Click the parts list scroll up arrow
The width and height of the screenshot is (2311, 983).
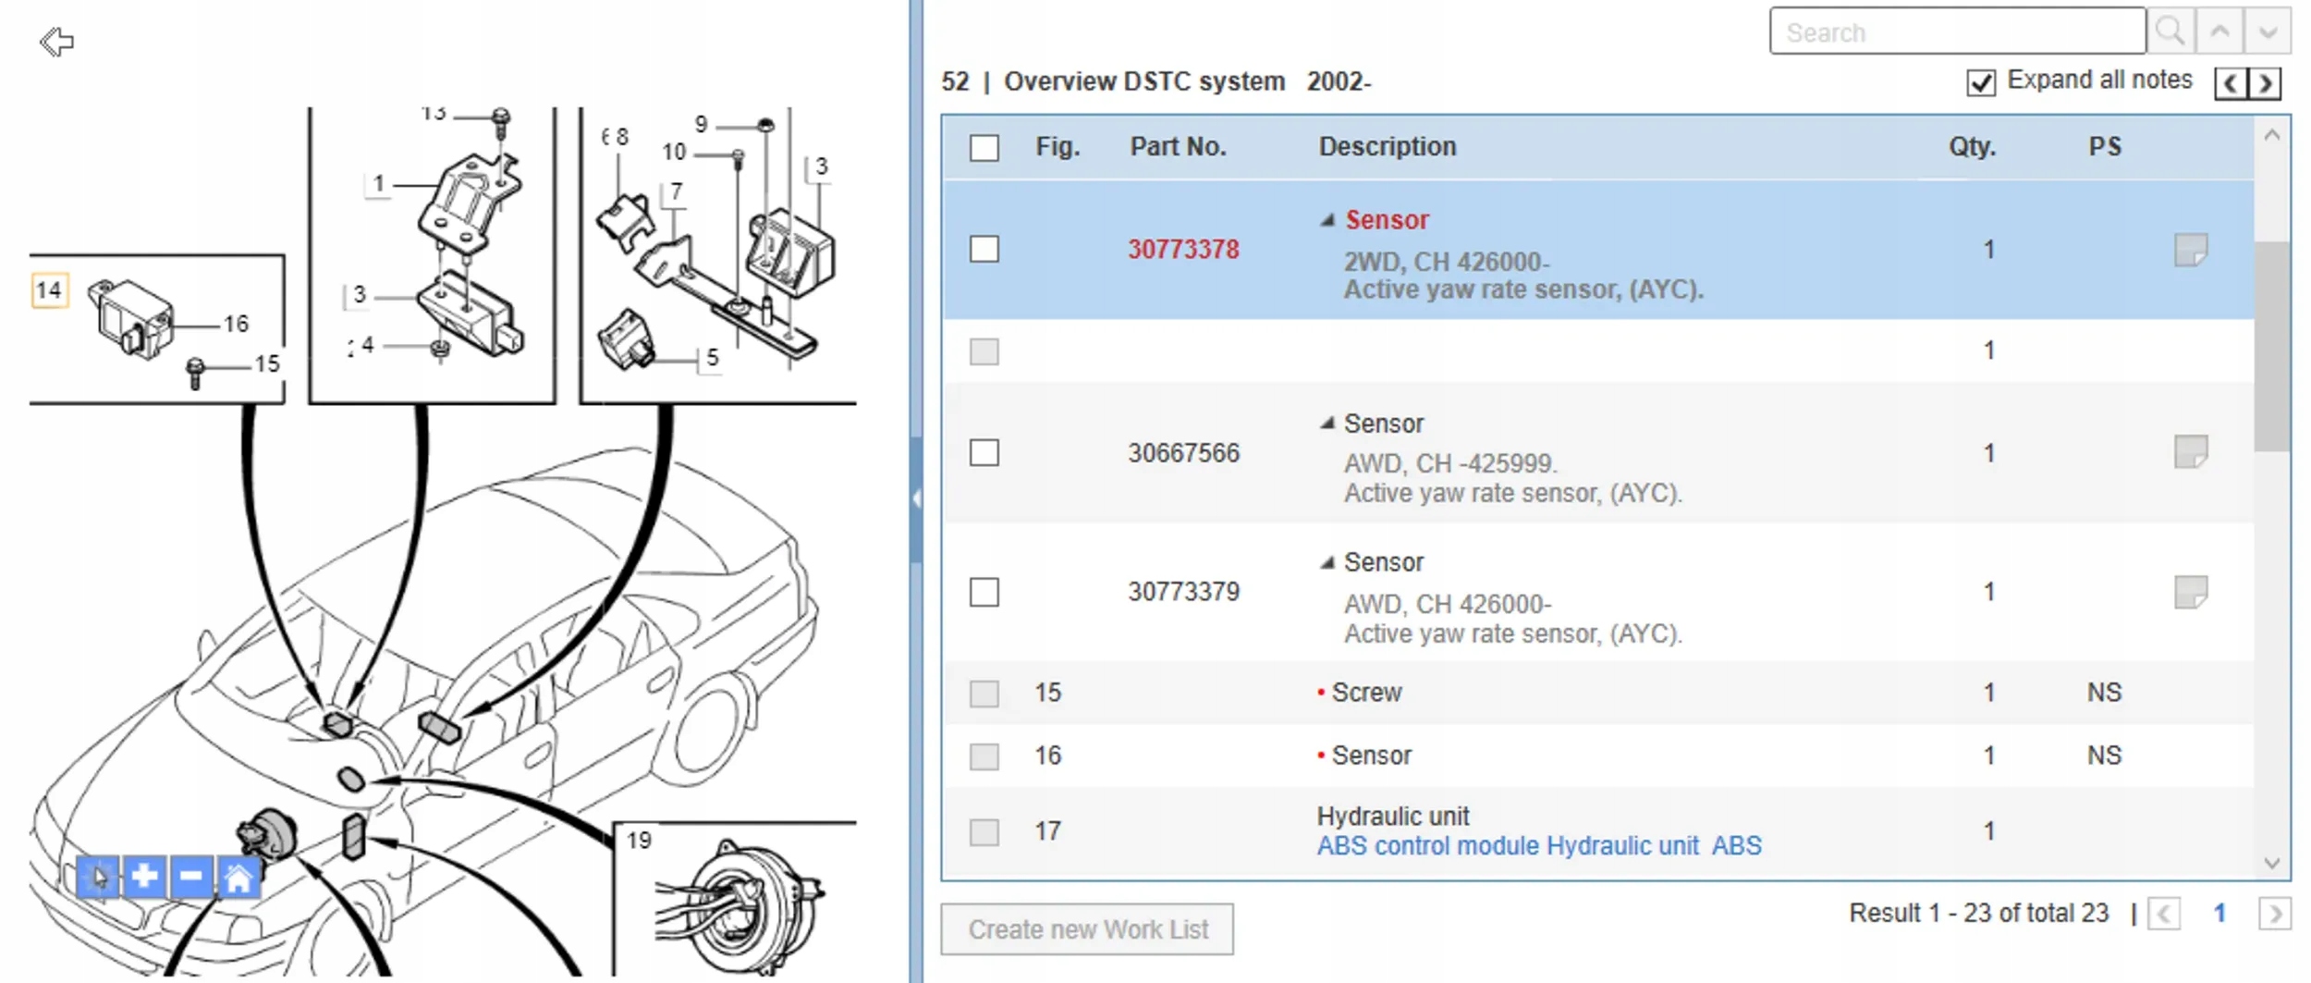(x=2272, y=135)
